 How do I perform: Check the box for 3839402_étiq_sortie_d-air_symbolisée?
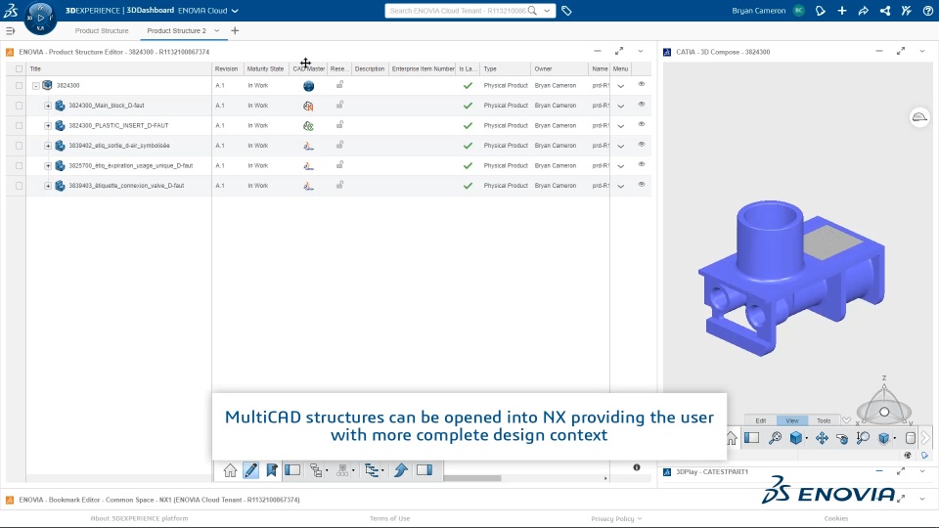20,146
